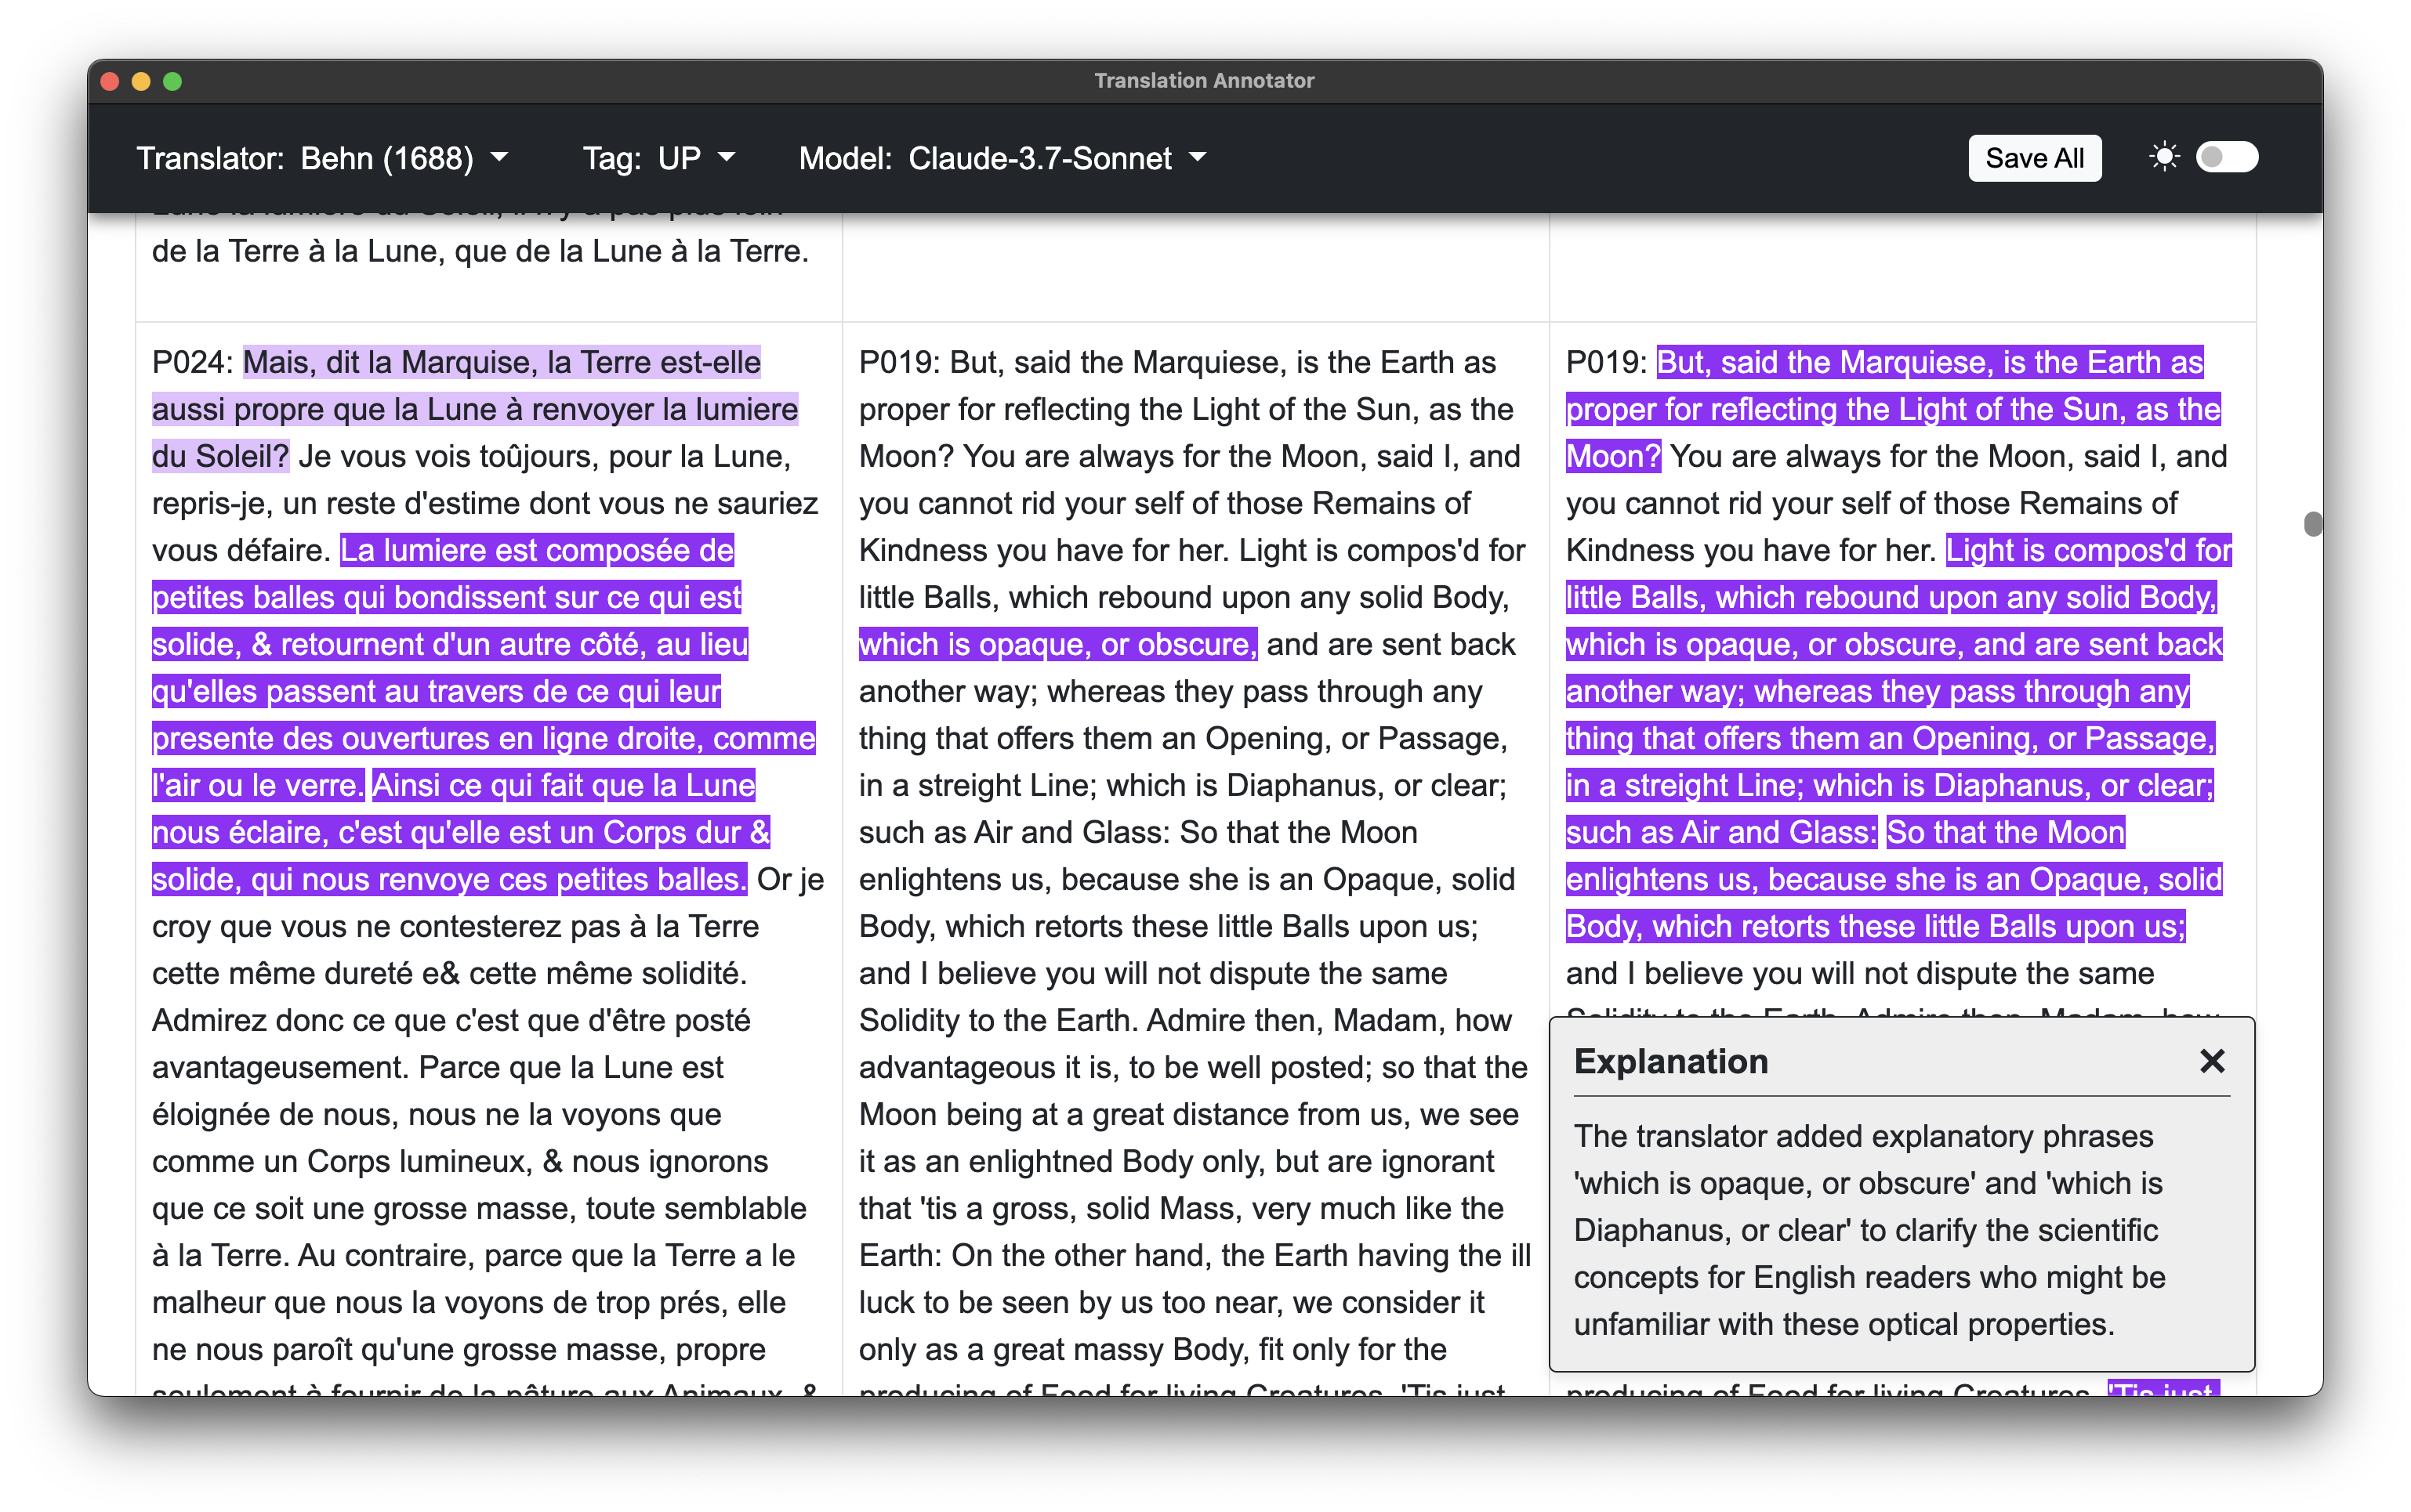The height and width of the screenshot is (1512, 2411).
Task: Close the Explanation popup with the X
Action: click(2211, 1061)
